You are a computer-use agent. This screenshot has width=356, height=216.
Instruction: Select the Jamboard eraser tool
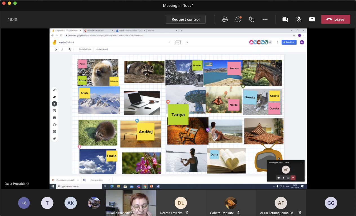tap(54, 97)
